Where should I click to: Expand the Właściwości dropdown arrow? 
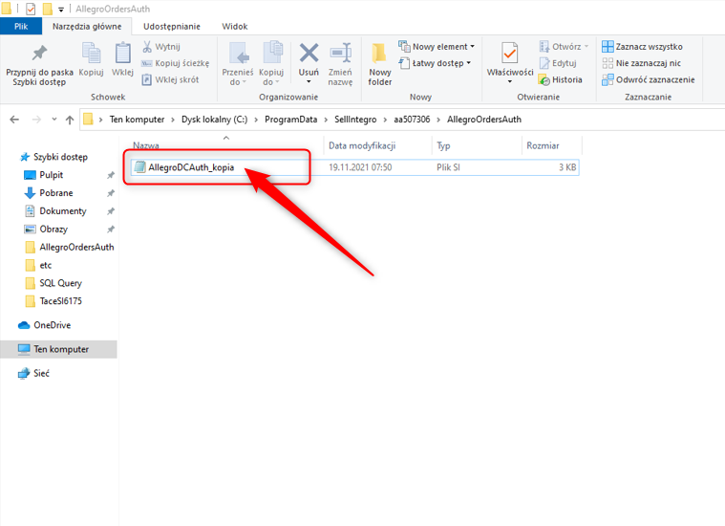[x=510, y=82]
